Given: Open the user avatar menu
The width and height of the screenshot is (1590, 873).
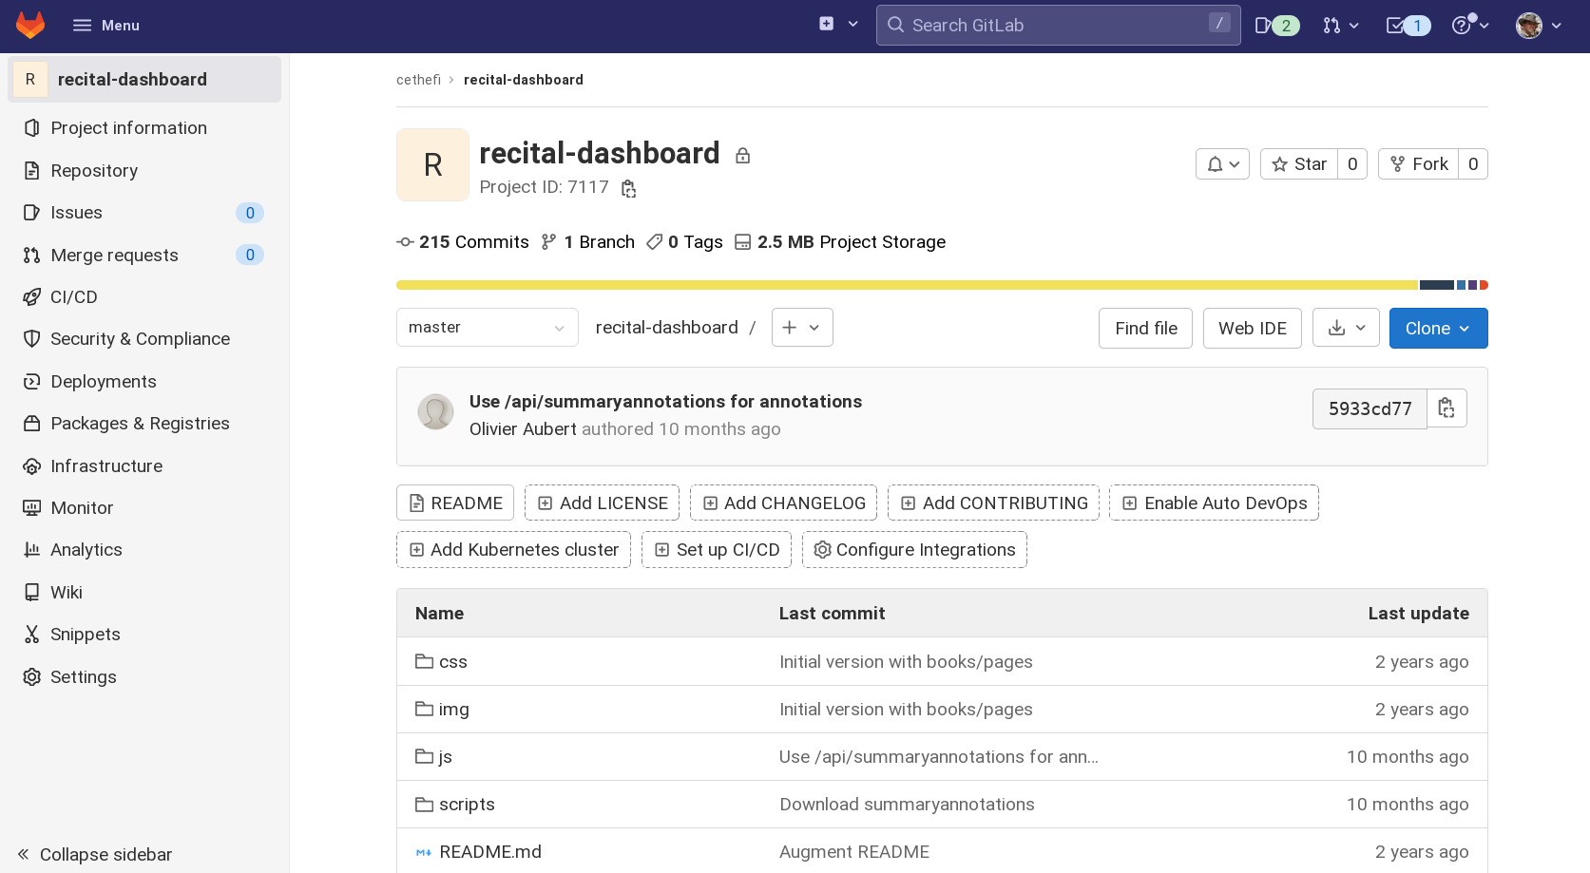Looking at the screenshot, I should tap(1539, 26).
